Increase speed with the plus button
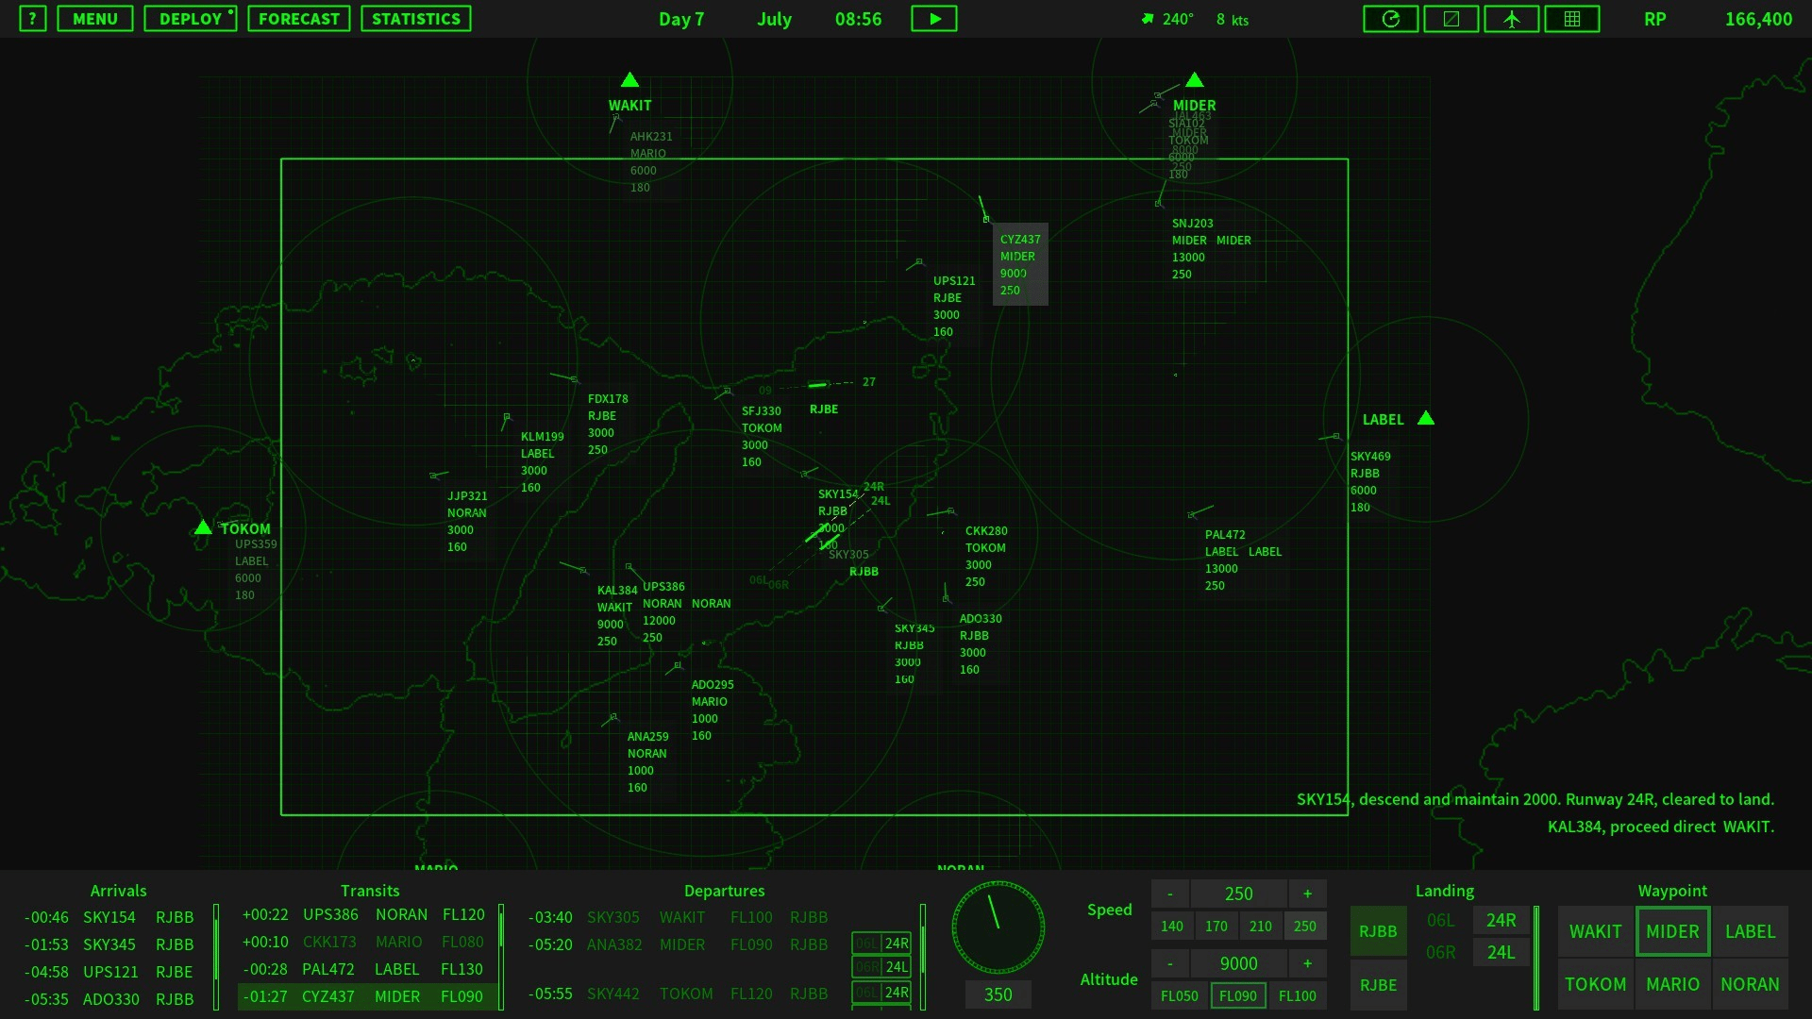The height and width of the screenshot is (1019, 1812). click(1307, 894)
